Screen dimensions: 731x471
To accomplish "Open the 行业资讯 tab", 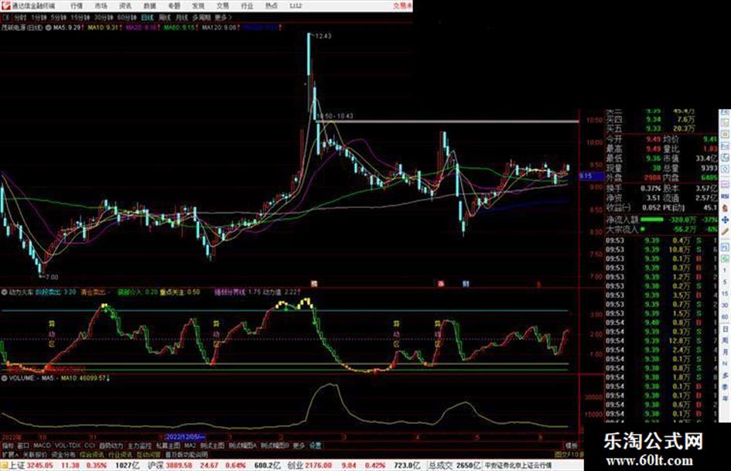I will click(120, 454).
